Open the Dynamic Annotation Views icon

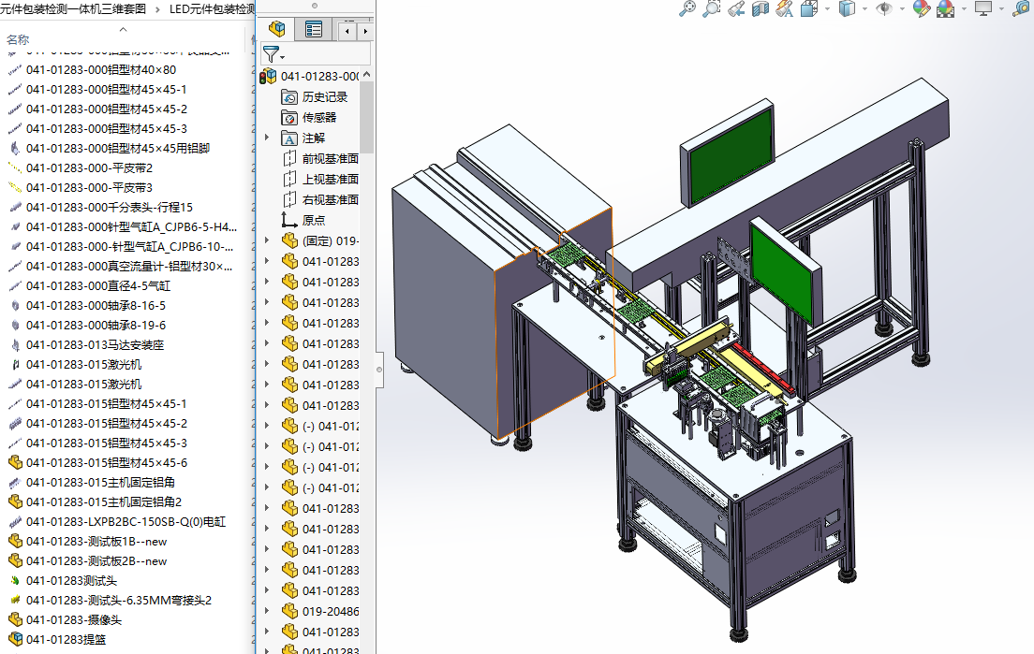click(x=785, y=8)
